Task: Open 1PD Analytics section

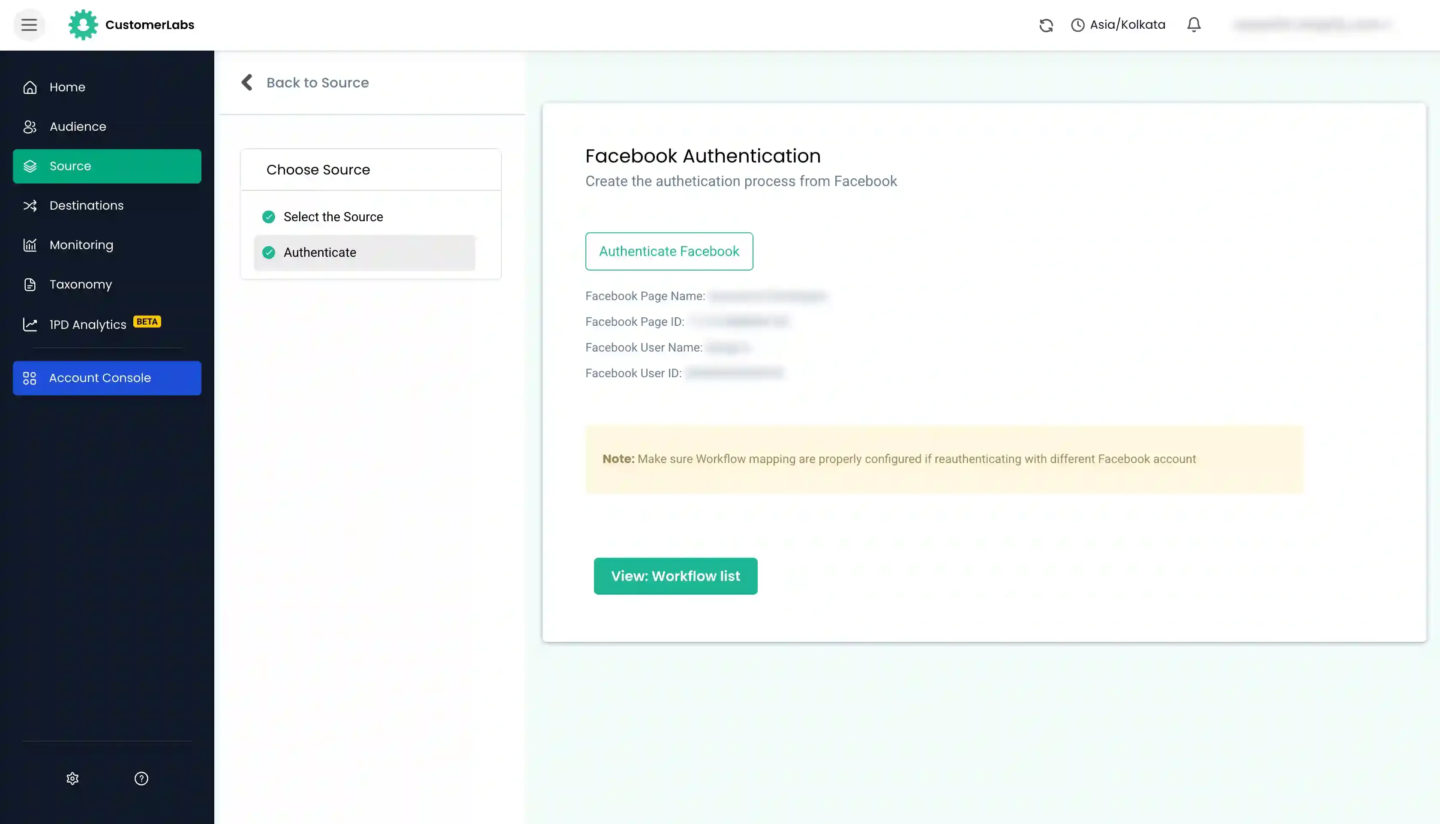Action: click(107, 324)
